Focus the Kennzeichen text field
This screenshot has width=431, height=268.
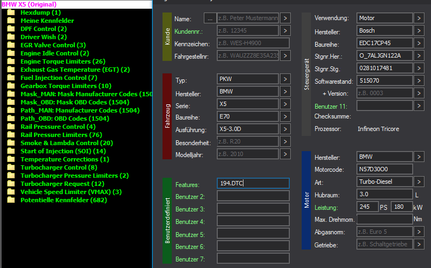(x=253, y=43)
